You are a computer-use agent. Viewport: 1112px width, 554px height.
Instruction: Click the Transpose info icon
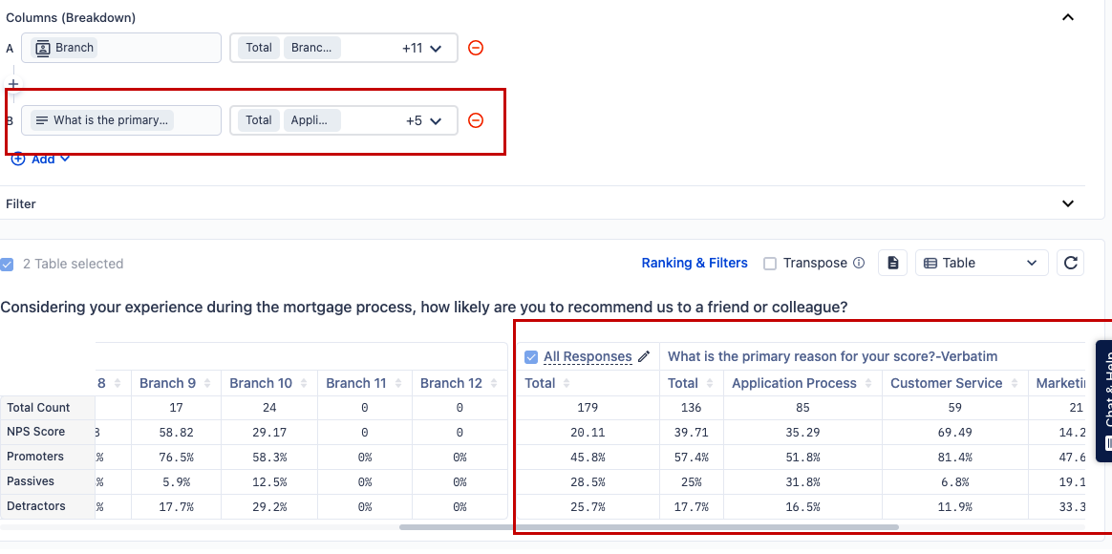click(x=858, y=263)
